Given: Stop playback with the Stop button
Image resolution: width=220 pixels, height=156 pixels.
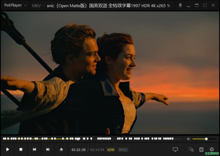Looking at the screenshot, I should 21,149.
